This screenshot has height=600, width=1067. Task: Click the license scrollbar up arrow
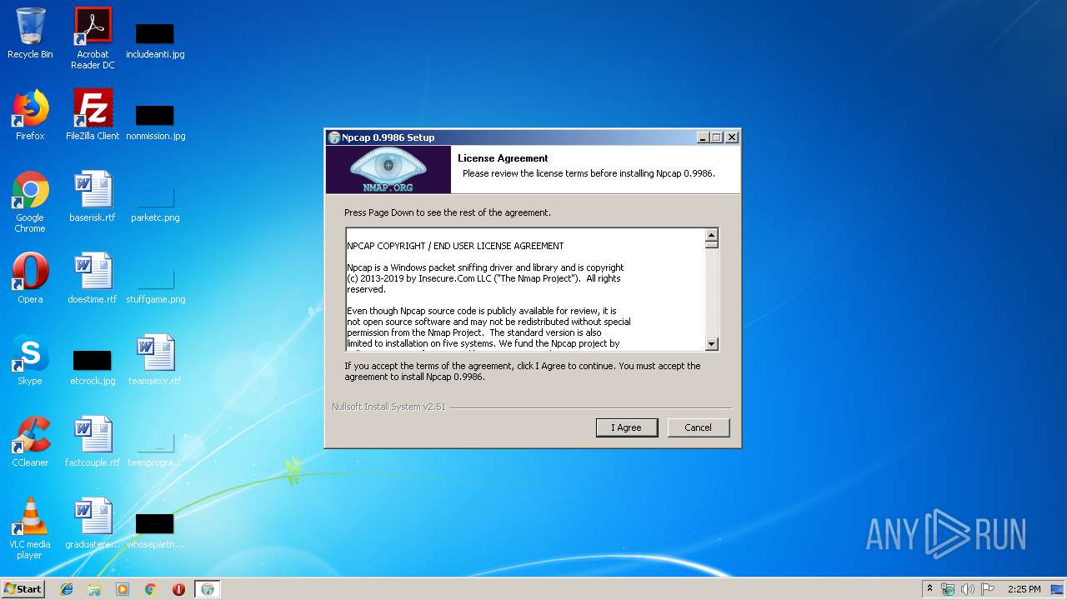711,236
